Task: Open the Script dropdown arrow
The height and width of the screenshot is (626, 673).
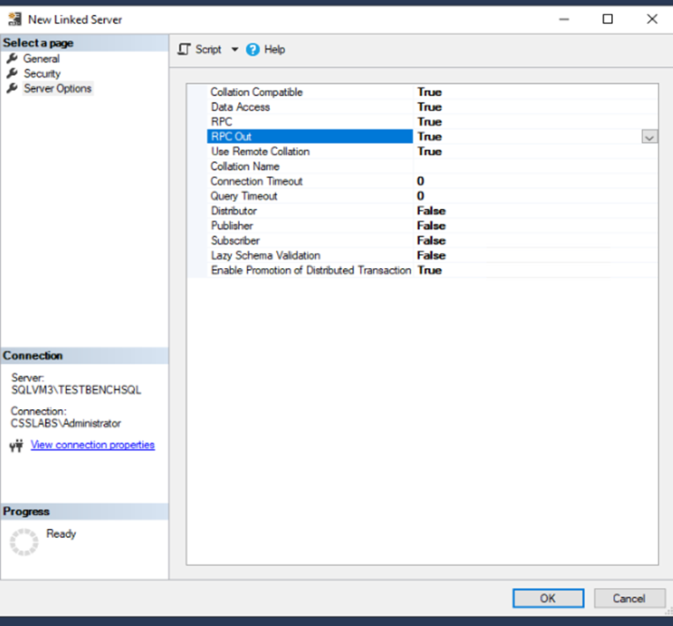Action: 235,49
